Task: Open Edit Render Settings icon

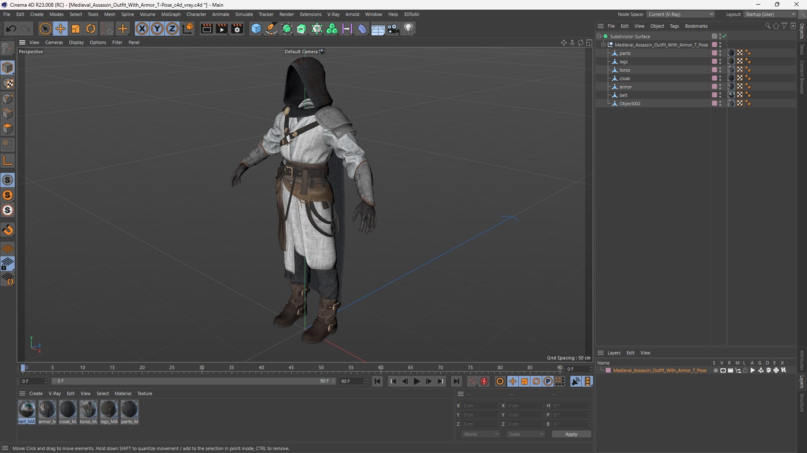Action: (237, 29)
